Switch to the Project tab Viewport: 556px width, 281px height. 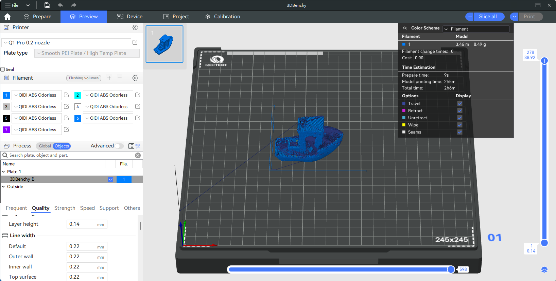click(176, 17)
